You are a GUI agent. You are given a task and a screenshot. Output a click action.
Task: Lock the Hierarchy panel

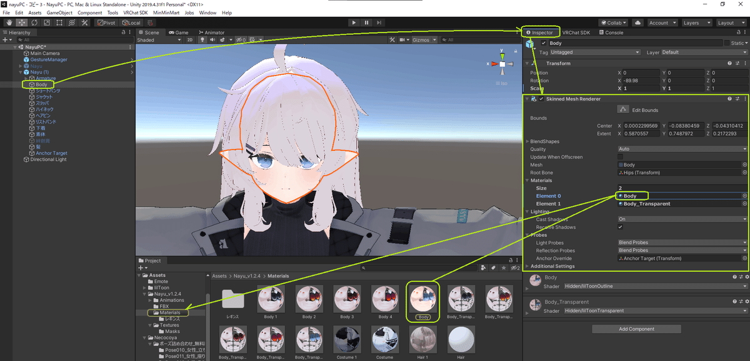pyautogui.click(x=125, y=32)
